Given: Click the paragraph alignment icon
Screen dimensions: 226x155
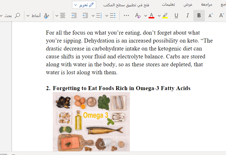Looking at the screenshot, I should point(63,16).
